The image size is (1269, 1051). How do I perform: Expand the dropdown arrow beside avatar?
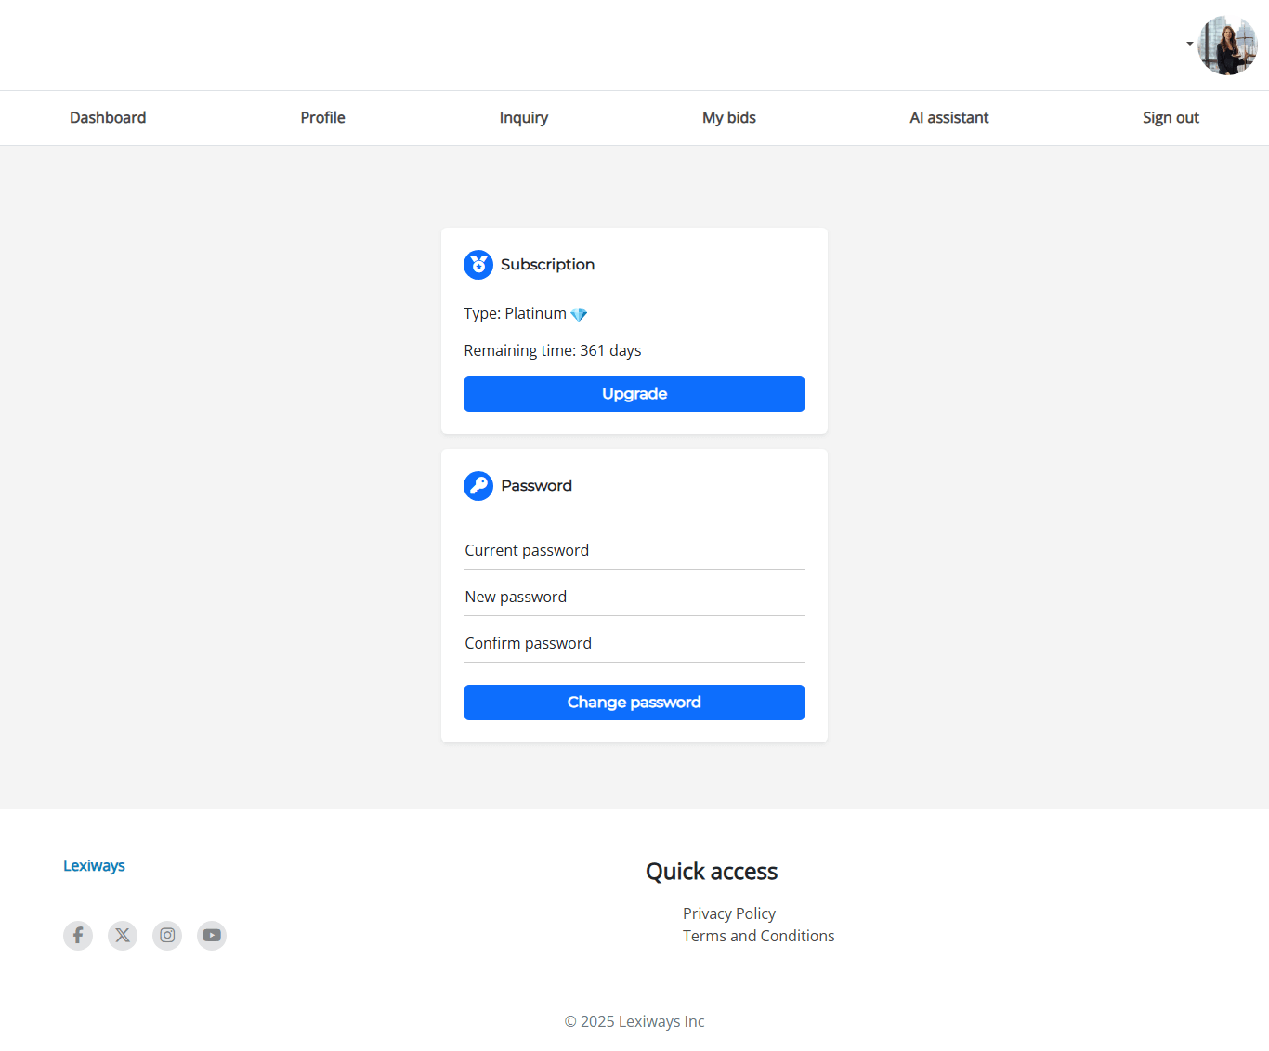pyautogui.click(x=1189, y=44)
